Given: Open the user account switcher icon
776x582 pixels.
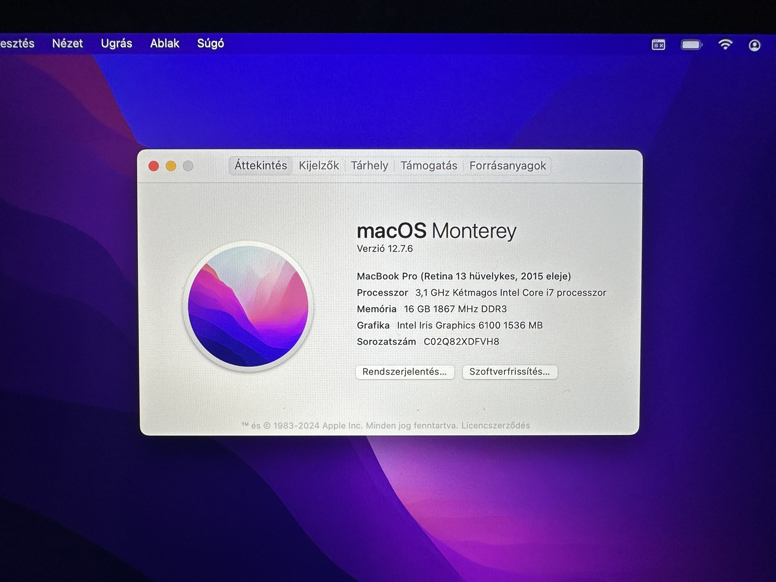Looking at the screenshot, I should [x=754, y=45].
